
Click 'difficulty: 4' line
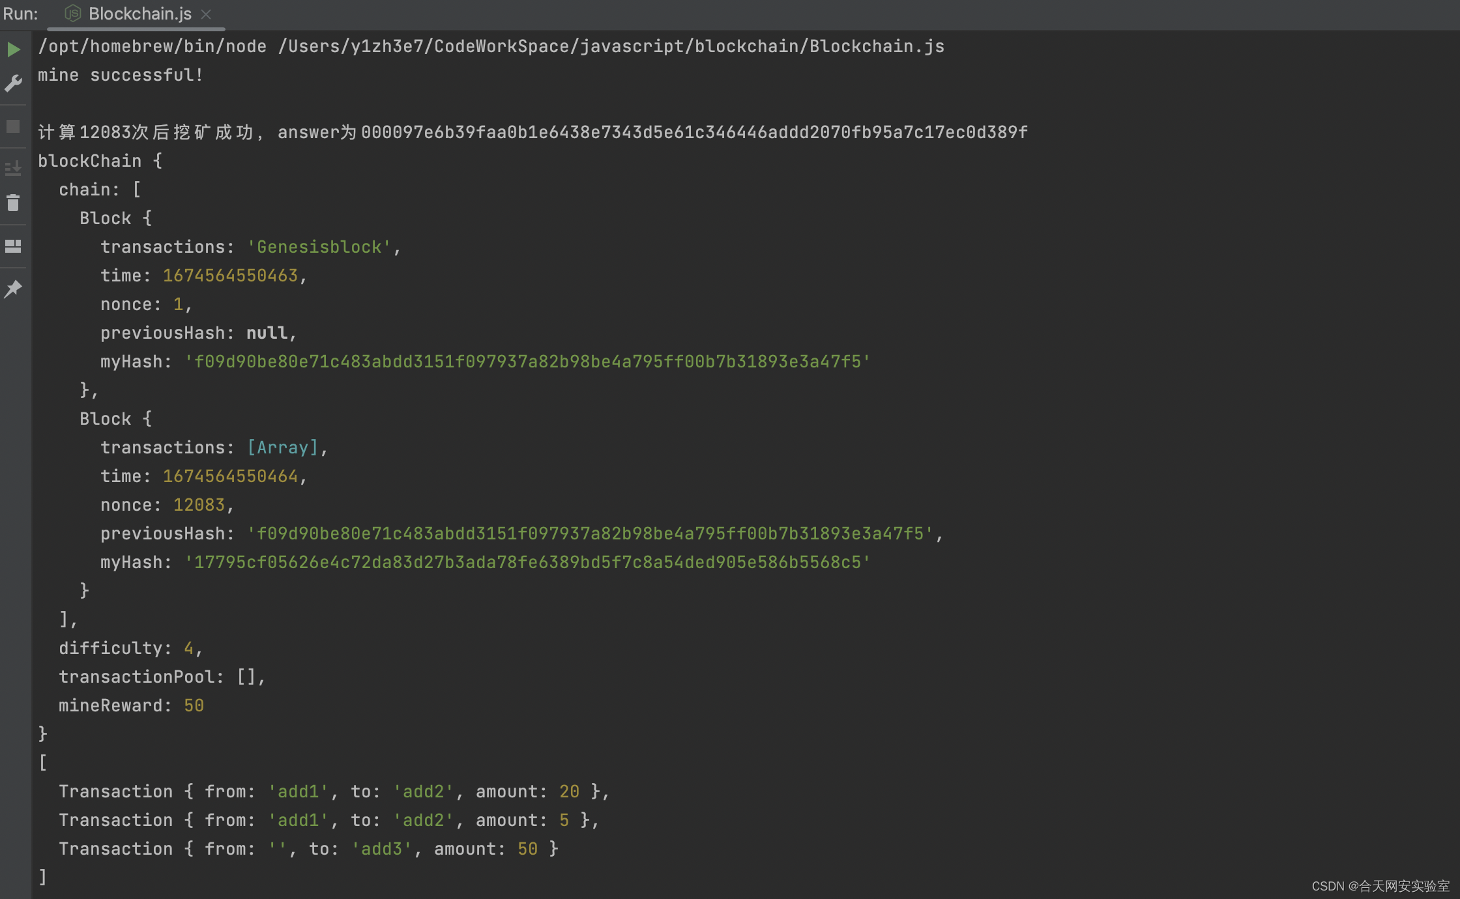tap(131, 648)
